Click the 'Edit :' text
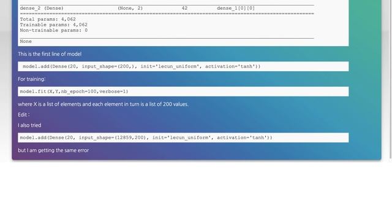392x221 pixels. (24, 115)
